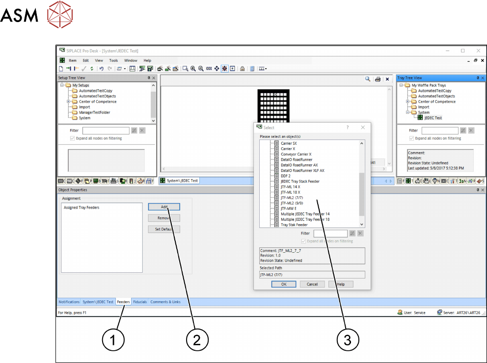
Task: Click the Help button in Select dialog
Action: pyautogui.click(x=341, y=284)
